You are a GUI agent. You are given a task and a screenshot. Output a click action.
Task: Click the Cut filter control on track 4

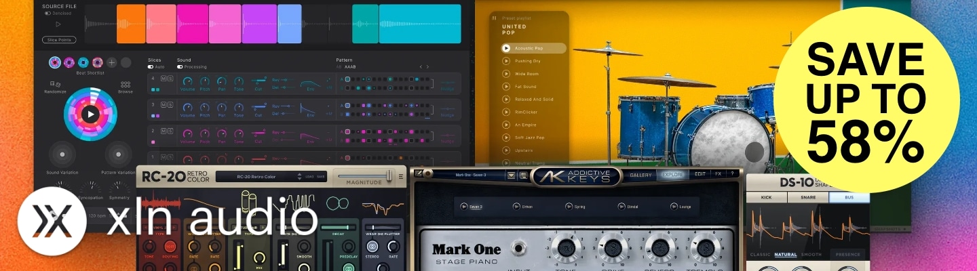point(258,82)
